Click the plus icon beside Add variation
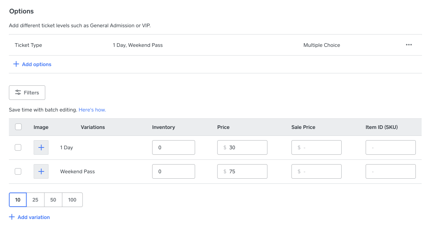Screen dimensions: 430x227 coord(12,217)
